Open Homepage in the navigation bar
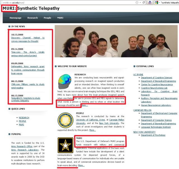179x169 pixels. click(x=16, y=18)
